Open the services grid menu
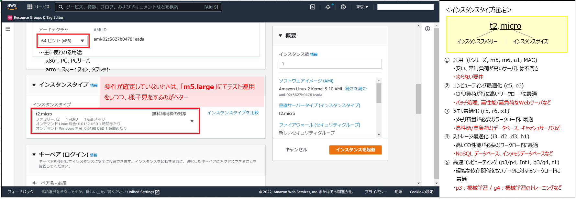Viewport: 576px width, 209px height. (x=30, y=7)
